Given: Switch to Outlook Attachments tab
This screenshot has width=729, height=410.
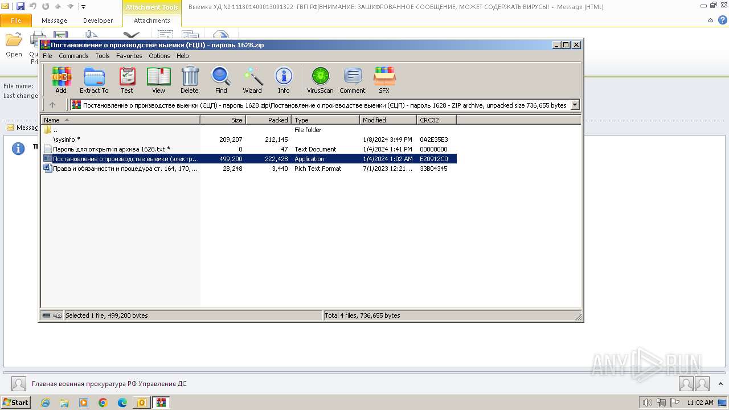Looking at the screenshot, I should tap(152, 20).
